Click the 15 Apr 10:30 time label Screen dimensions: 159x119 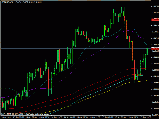(x=133, y=117)
